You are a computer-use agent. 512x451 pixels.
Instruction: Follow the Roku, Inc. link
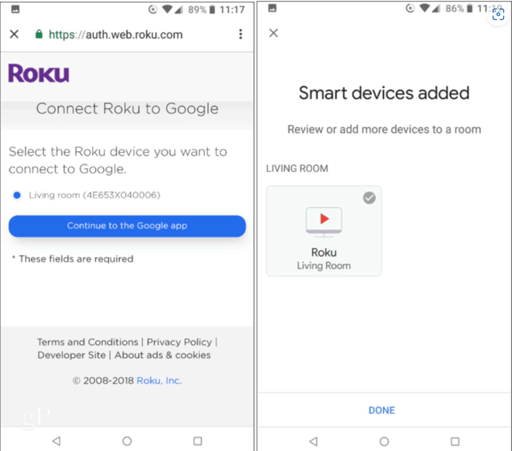[159, 381]
